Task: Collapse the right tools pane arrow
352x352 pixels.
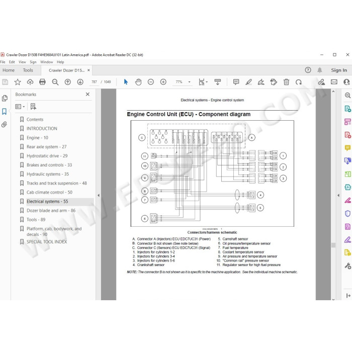Action: tap(338, 195)
